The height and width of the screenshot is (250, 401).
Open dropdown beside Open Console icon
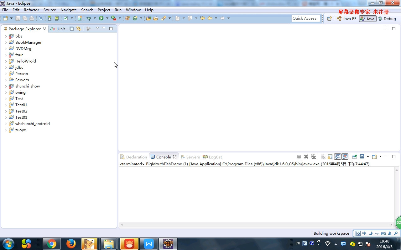pyautogui.click(x=380, y=157)
